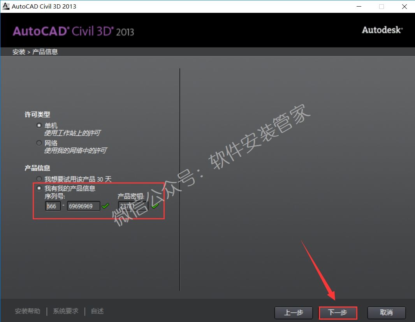Viewport: 415px width, 322px height.
Task: Click the 上一步 button
Action: pos(294,313)
